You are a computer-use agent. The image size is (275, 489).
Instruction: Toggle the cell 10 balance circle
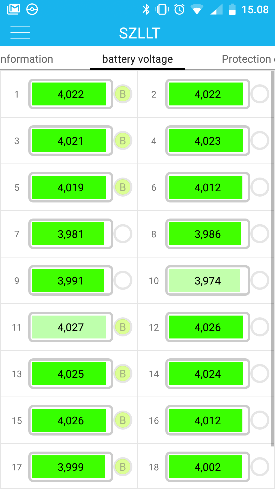[260, 280]
